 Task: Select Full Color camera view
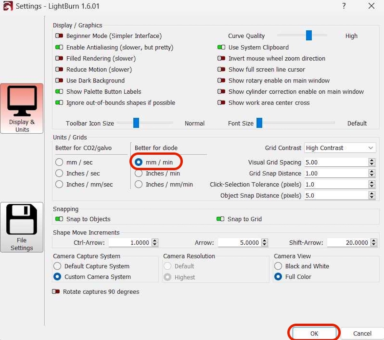[x=278, y=277]
